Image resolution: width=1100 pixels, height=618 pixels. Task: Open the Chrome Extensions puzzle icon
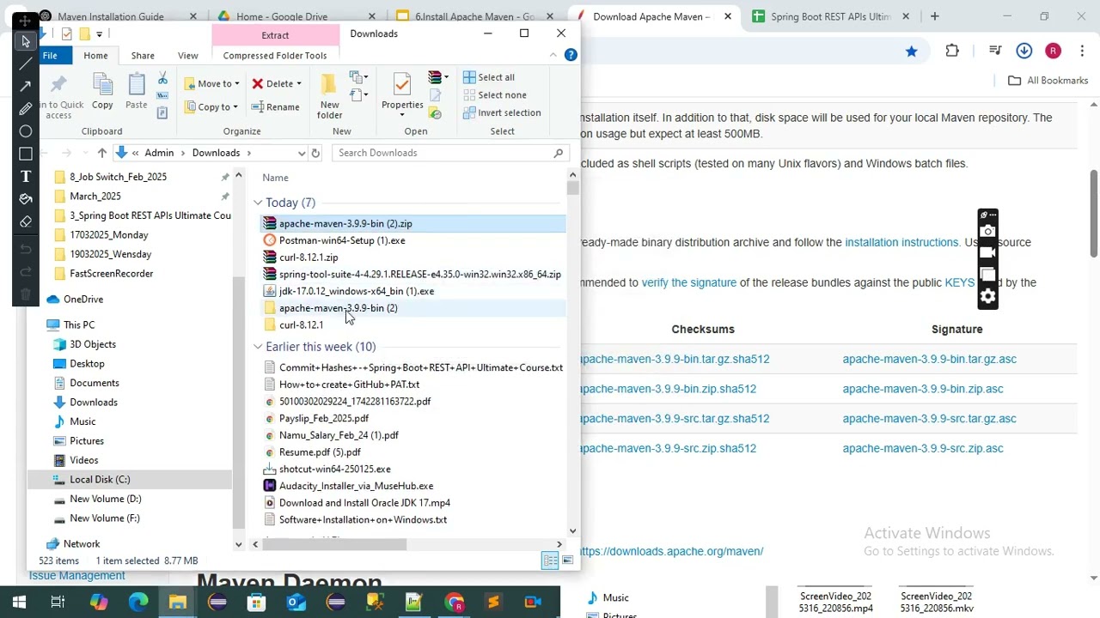pos(952,51)
